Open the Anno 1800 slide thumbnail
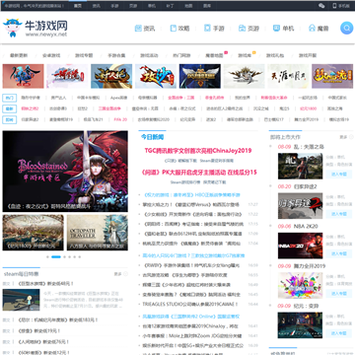This screenshot has height=355, width=355. [34, 233]
